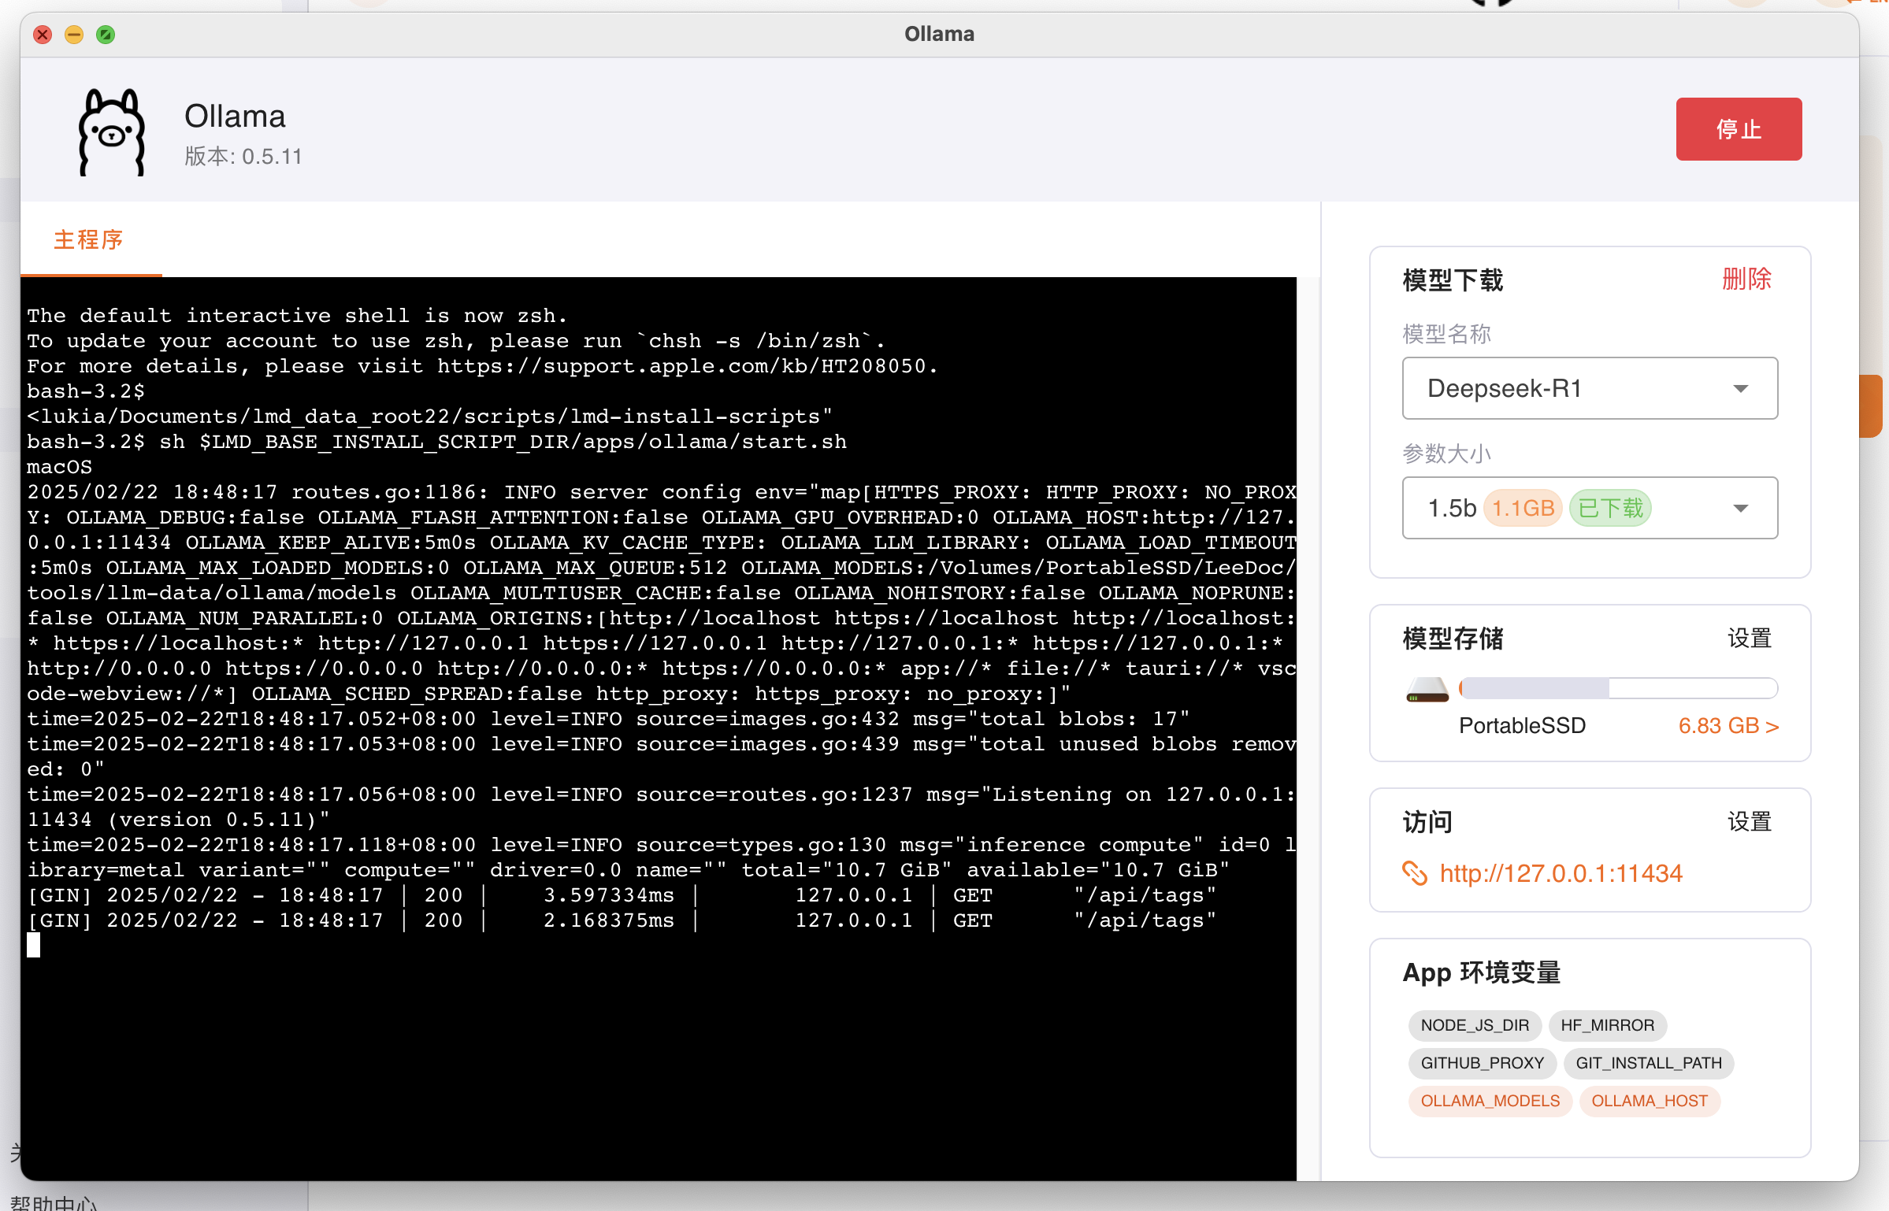Click the HF_MIRROR environment variable tag
The width and height of the screenshot is (1889, 1211).
(1607, 1025)
